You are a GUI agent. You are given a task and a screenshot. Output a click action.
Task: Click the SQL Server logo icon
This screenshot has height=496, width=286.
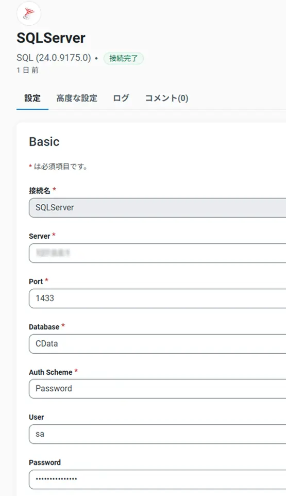coord(29,13)
